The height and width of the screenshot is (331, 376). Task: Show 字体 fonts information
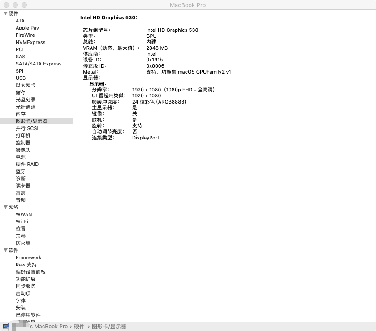click(21, 301)
